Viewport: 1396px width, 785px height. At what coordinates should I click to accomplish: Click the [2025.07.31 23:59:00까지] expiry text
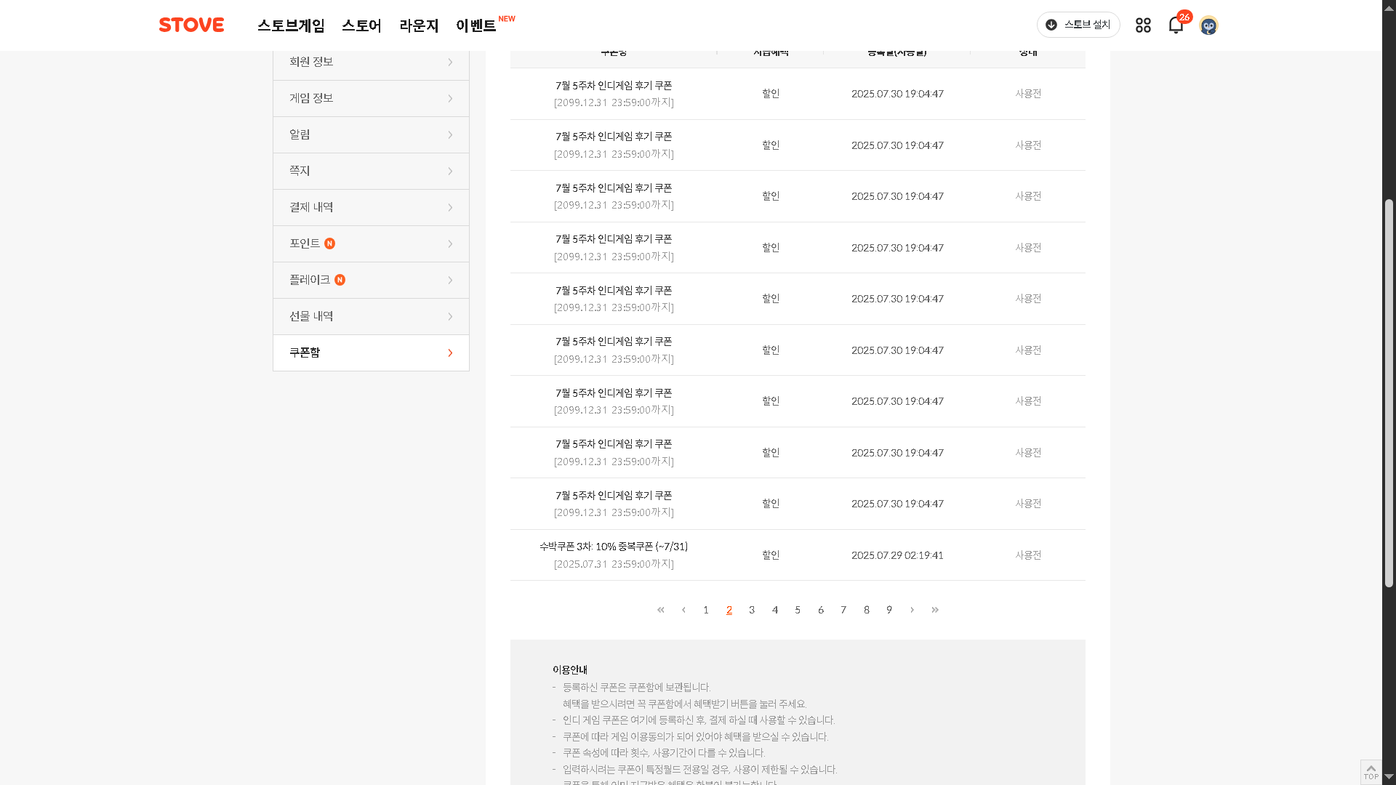pyautogui.click(x=614, y=564)
